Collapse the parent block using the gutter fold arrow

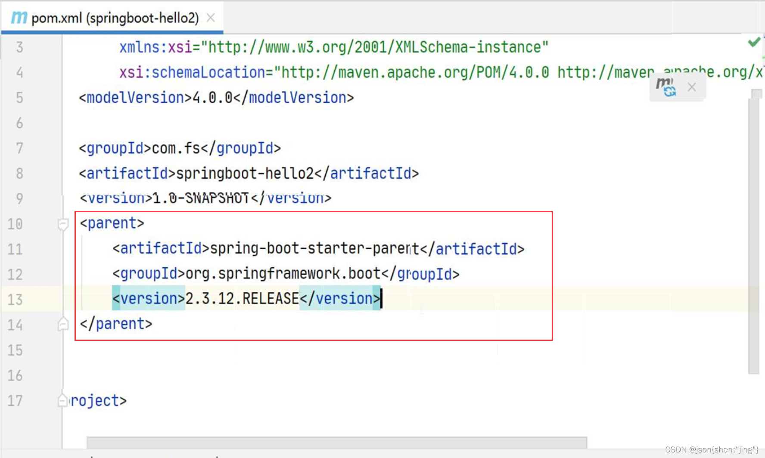(x=63, y=223)
